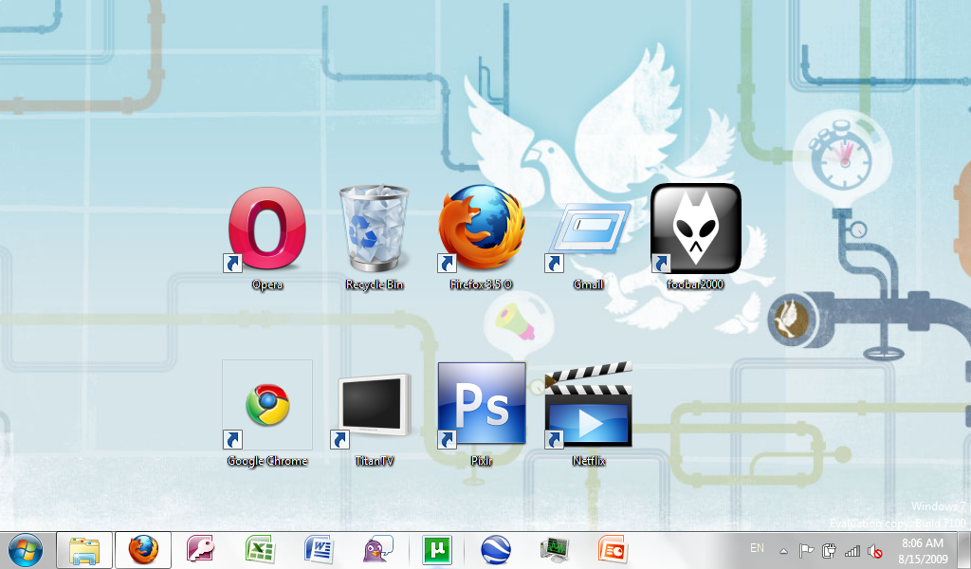Launch Microsoft Excel from the taskbar
Screen dimensions: 971x569
[x=260, y=549]
